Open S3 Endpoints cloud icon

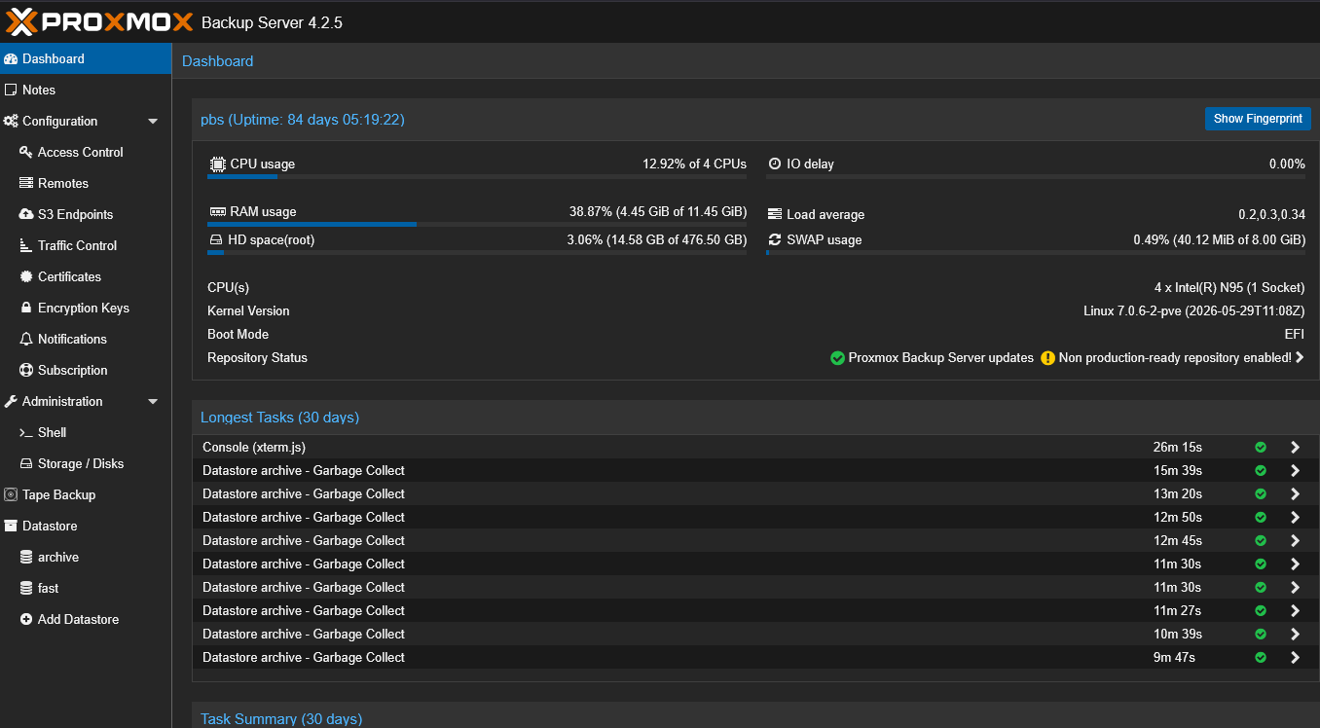(26, 214)
